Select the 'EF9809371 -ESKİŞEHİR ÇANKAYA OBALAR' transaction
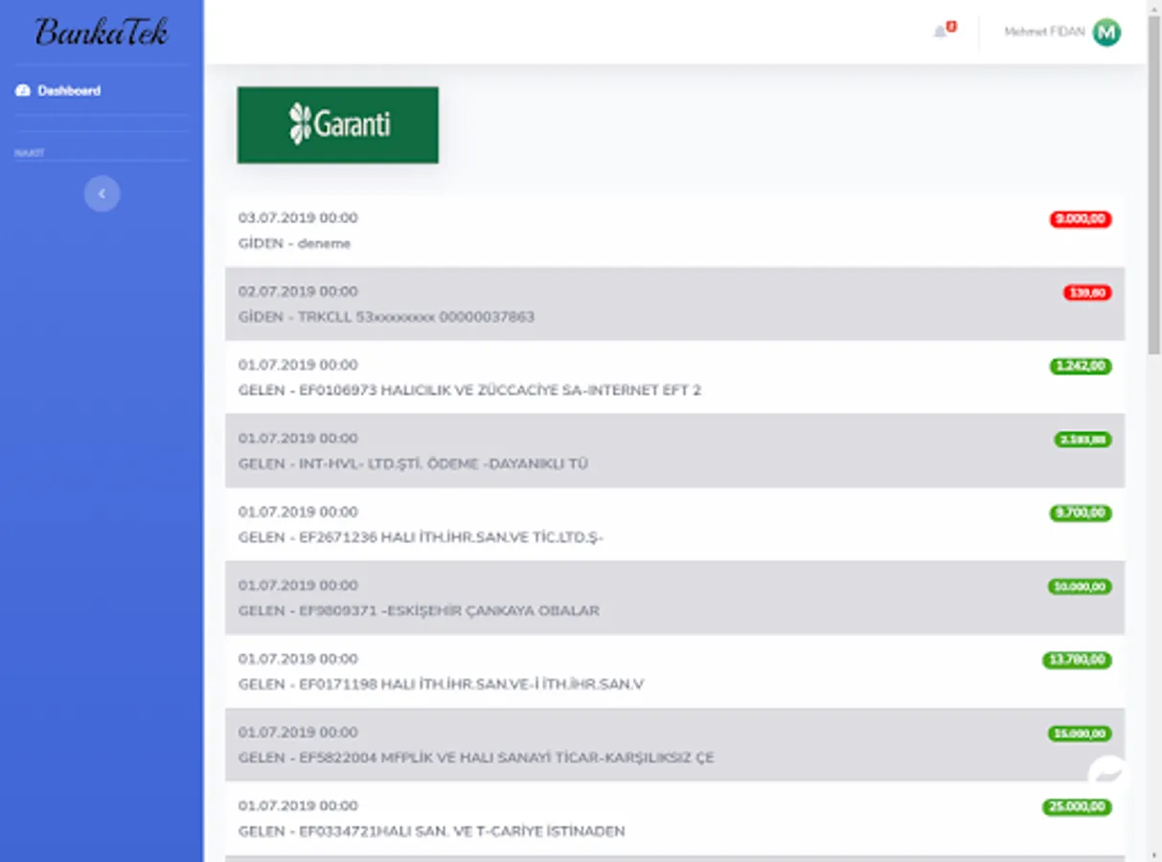 [674, 598]
